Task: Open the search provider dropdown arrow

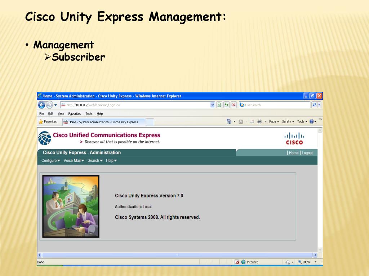Action: [319, 105]
